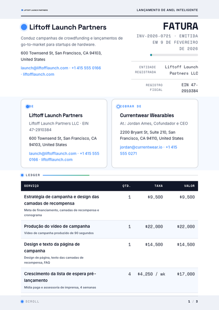Open liftofflaunch.com link inside the DE card
Viewport: 219px width, 310px height.
point(57,159)
